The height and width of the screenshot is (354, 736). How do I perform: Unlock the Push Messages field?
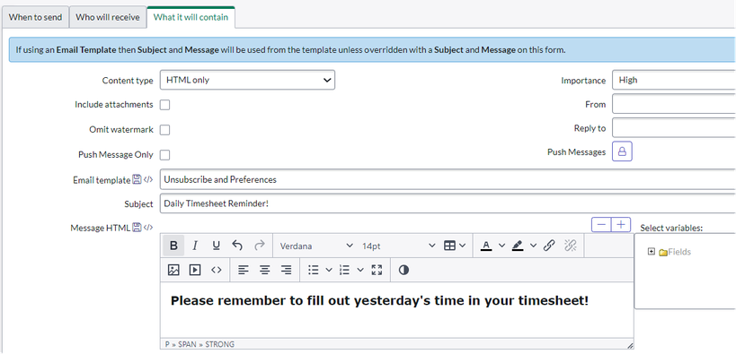[x=623, y=151]
